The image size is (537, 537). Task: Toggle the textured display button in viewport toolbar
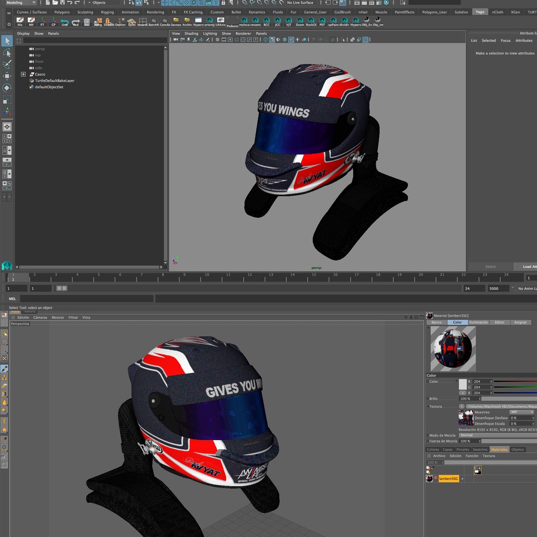click(x=291, y=40)
